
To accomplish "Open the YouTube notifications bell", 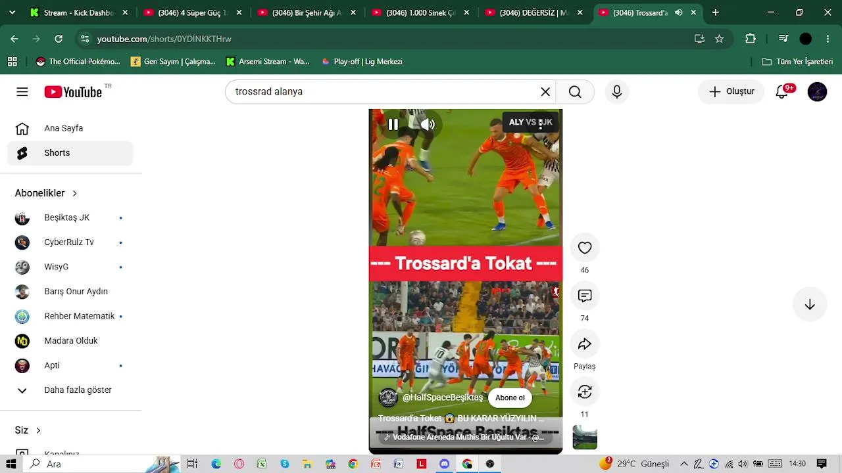I will click(782, 92).
